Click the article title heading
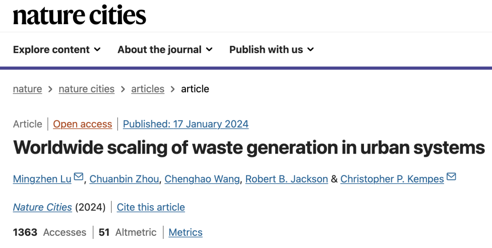This screenshot has width=492, height=248. [x=249, y=147]
